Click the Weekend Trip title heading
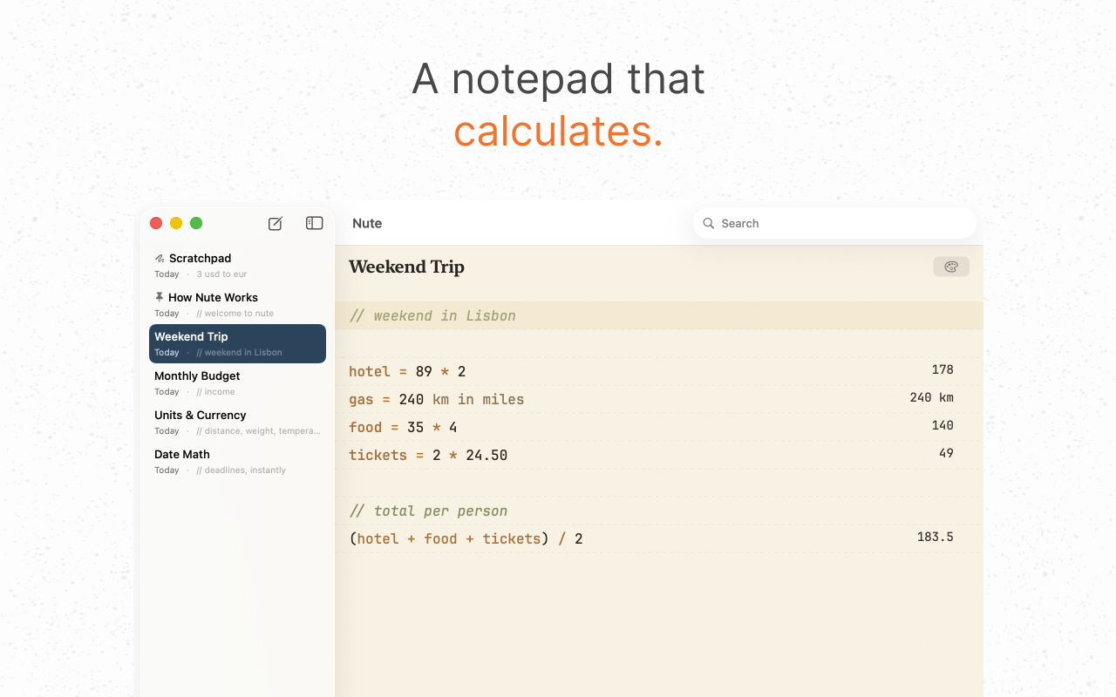The width and height of the screenshot is (1116, 697). click(406, 267)
